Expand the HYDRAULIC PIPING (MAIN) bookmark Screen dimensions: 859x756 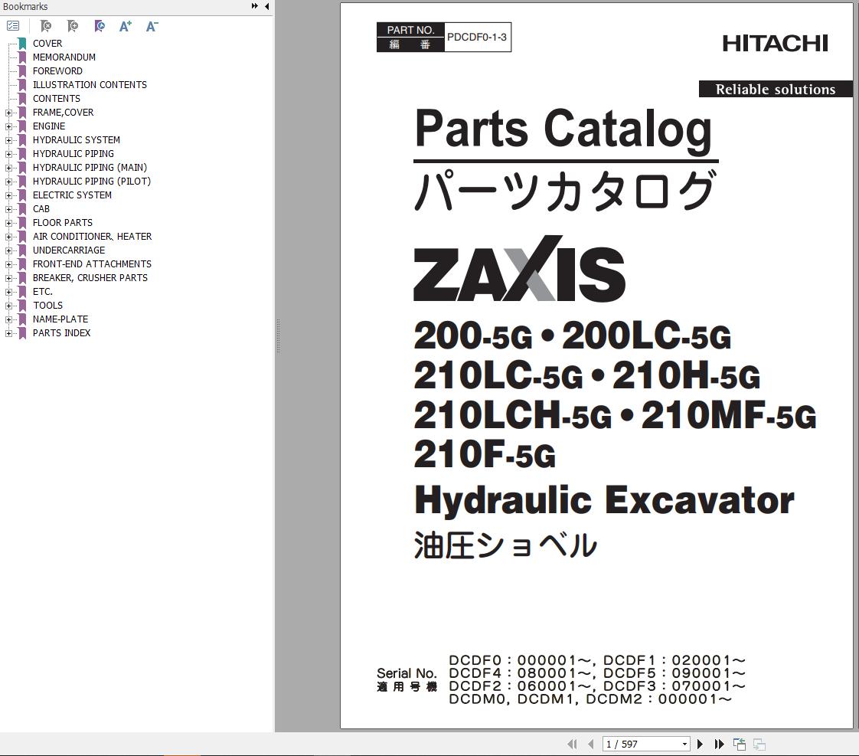click(8, 168)
